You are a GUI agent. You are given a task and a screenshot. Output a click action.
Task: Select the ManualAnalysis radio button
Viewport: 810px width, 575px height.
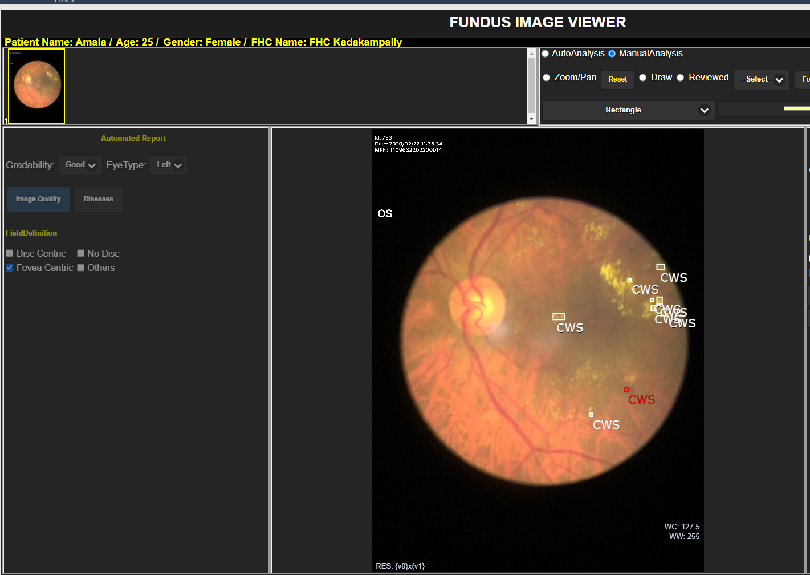(x=612, y=54)
